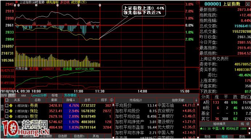
Task: Open the 财务 tab under 短线精灵
Action: click(x=207, y=136)
